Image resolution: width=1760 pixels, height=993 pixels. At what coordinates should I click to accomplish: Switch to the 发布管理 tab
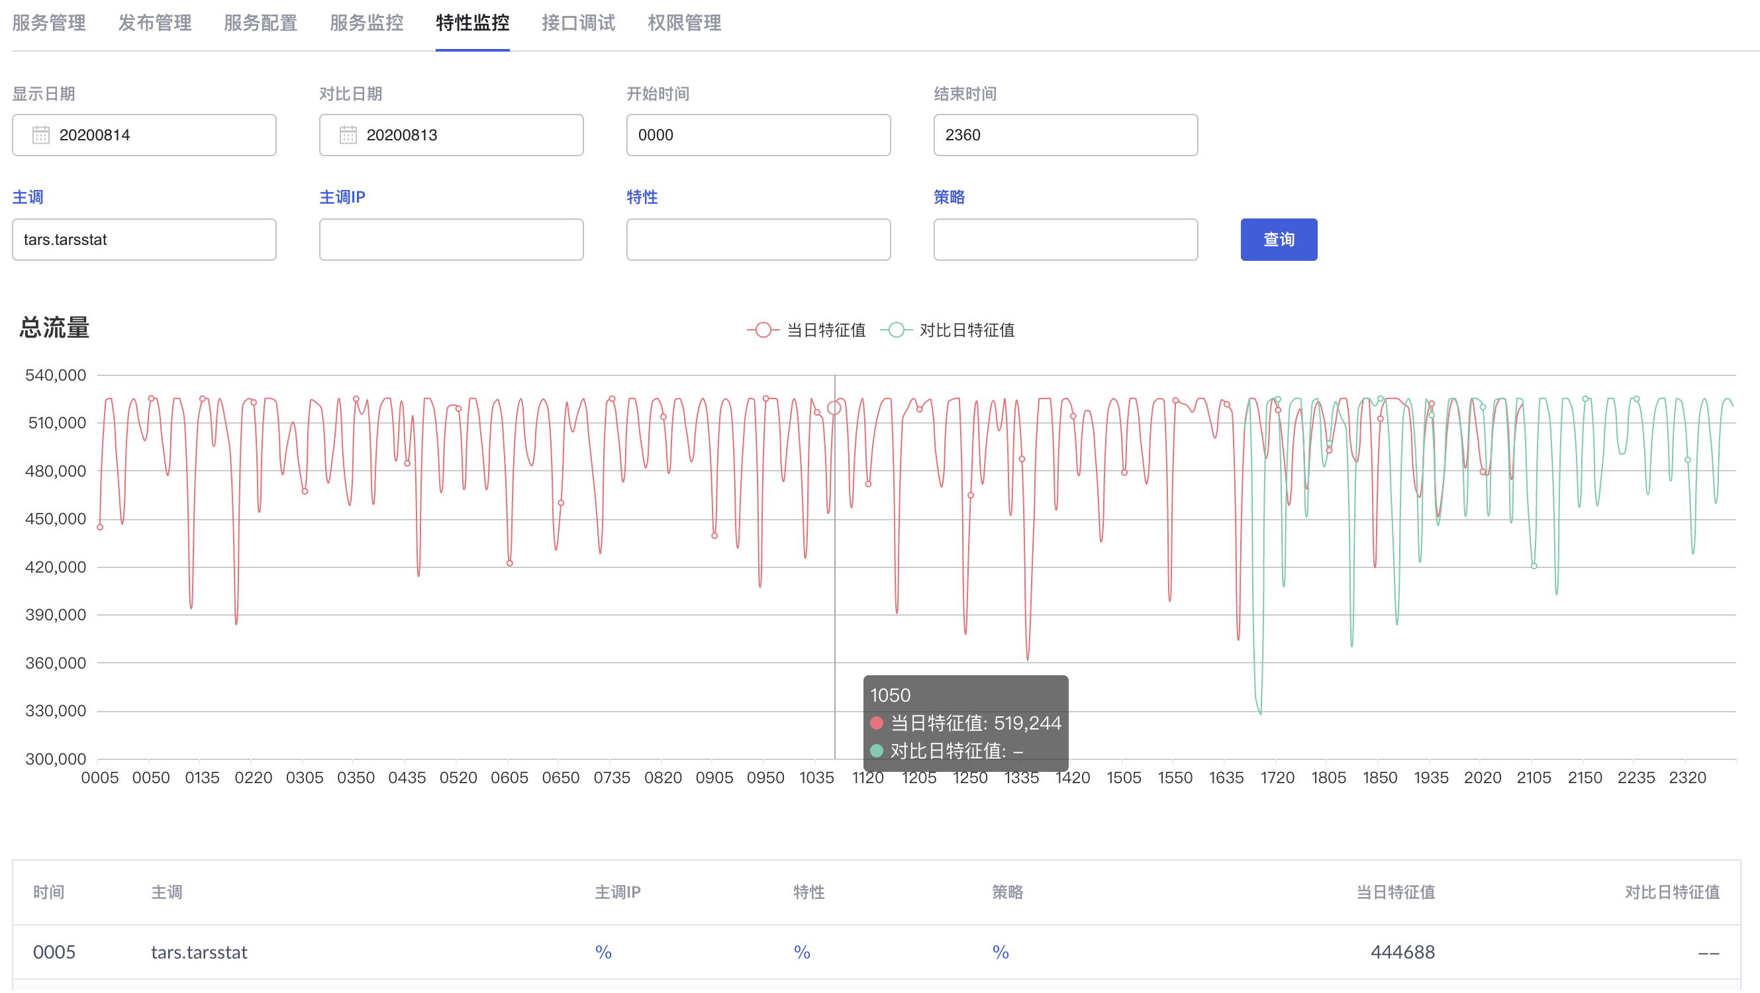[x=154, y=23]
